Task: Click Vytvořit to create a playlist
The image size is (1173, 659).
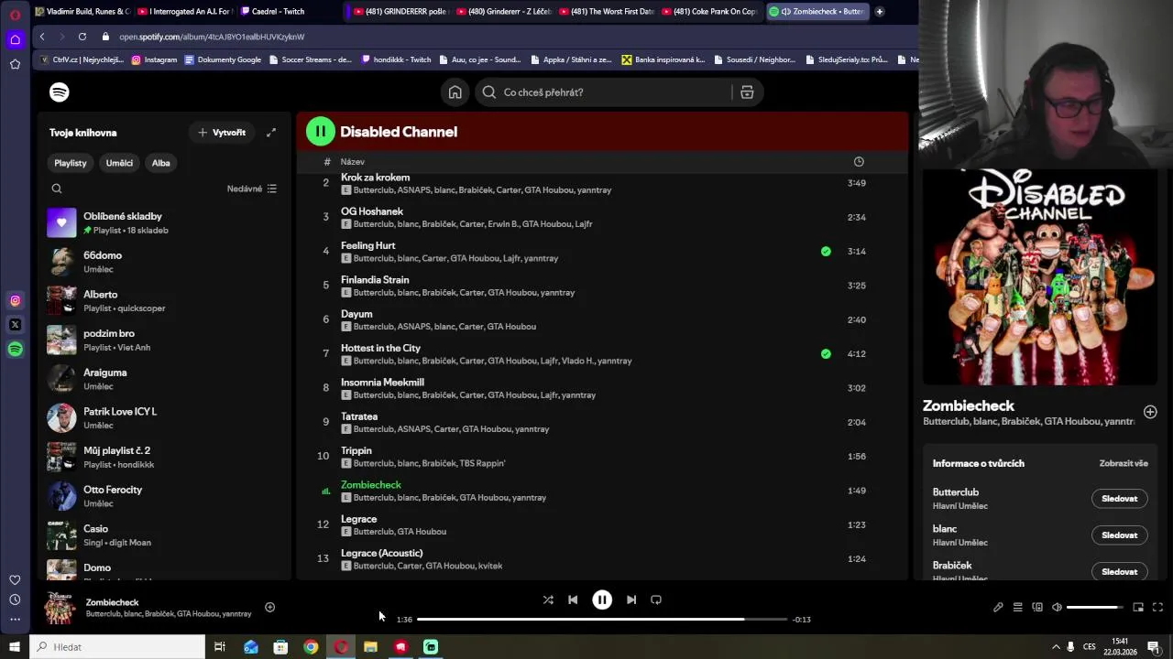Action: click(222, 133)
